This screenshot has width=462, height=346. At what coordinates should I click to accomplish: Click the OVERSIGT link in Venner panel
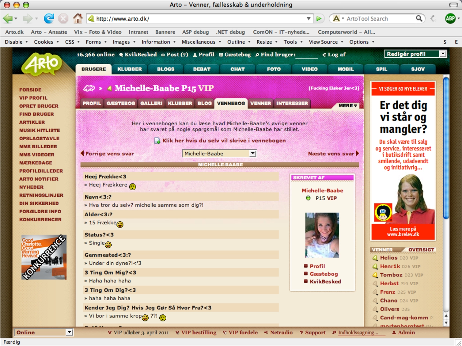[421, 250]
